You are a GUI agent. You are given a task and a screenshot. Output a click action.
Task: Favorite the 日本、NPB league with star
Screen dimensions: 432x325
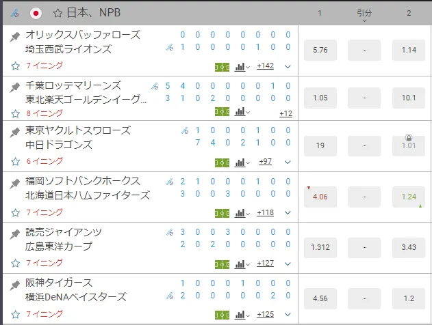[x=58, y=12]
